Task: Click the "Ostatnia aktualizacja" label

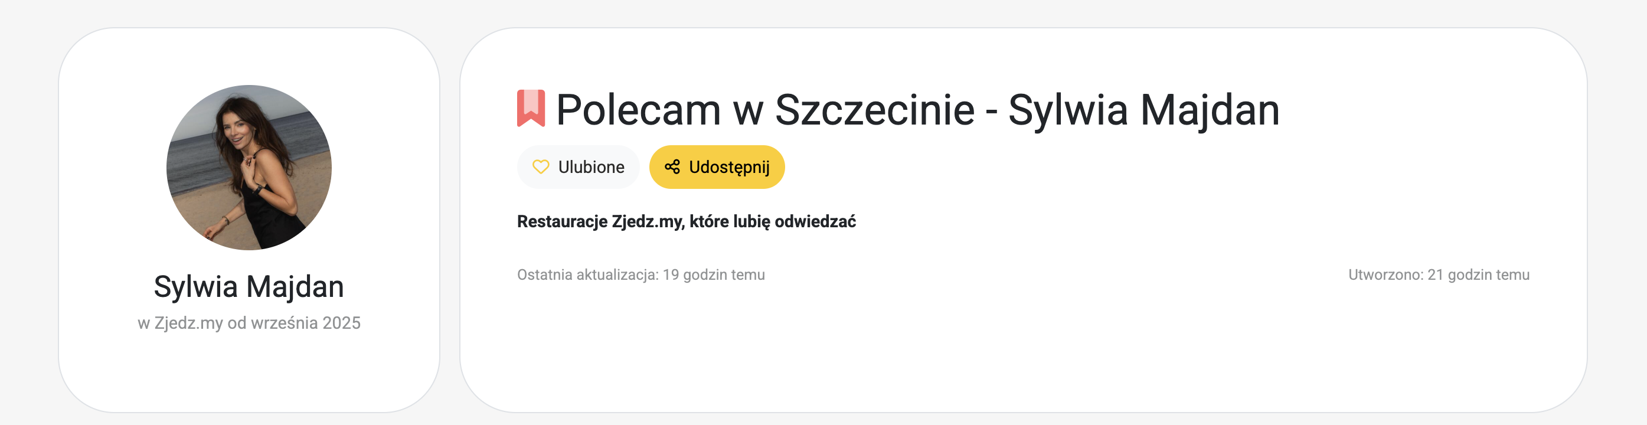Action: (x=587, y=275)
